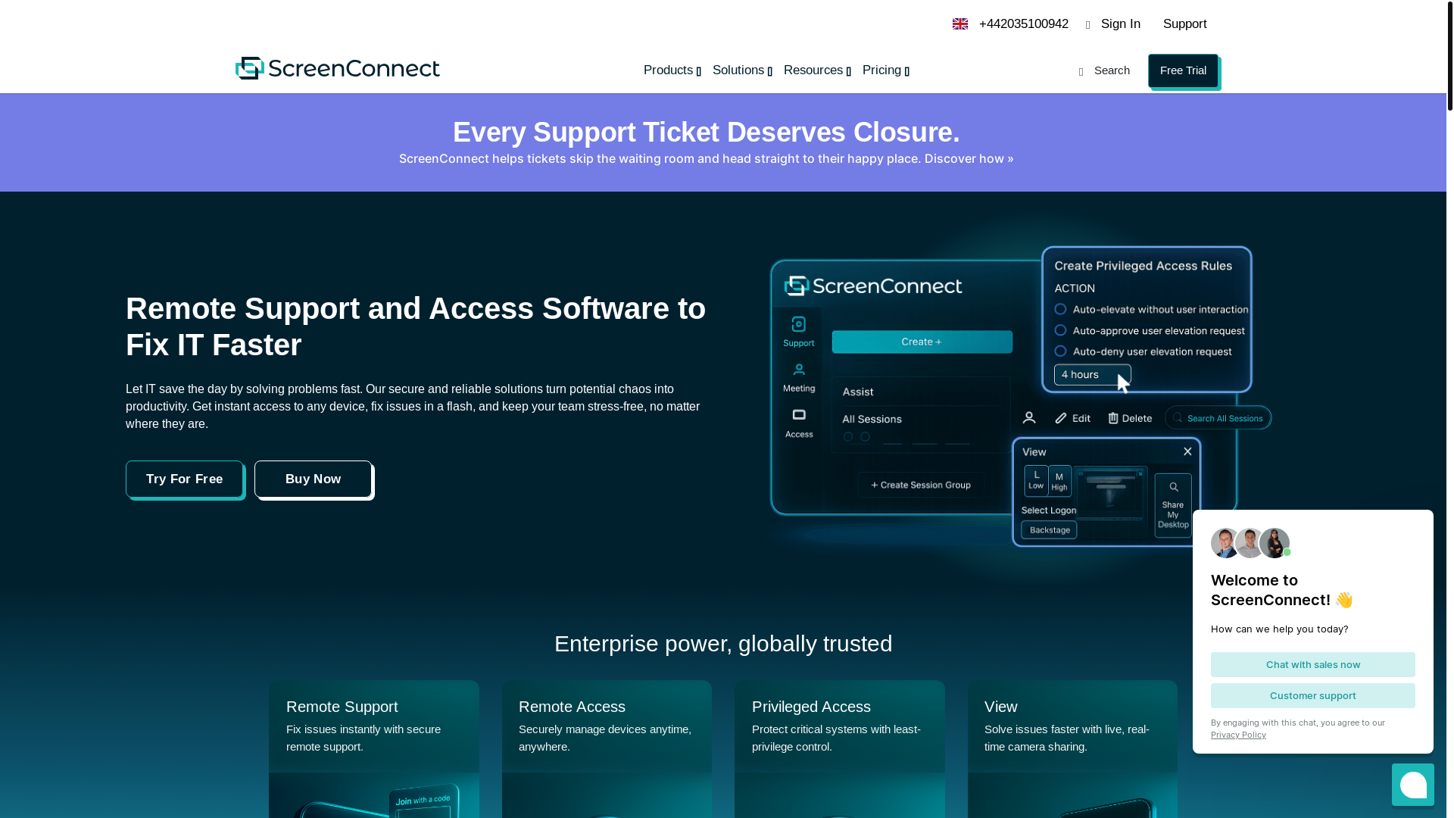This screenshot has height=818, width=1454.
Task: Start a Free Trial
Action: (x=1183, y=70)
